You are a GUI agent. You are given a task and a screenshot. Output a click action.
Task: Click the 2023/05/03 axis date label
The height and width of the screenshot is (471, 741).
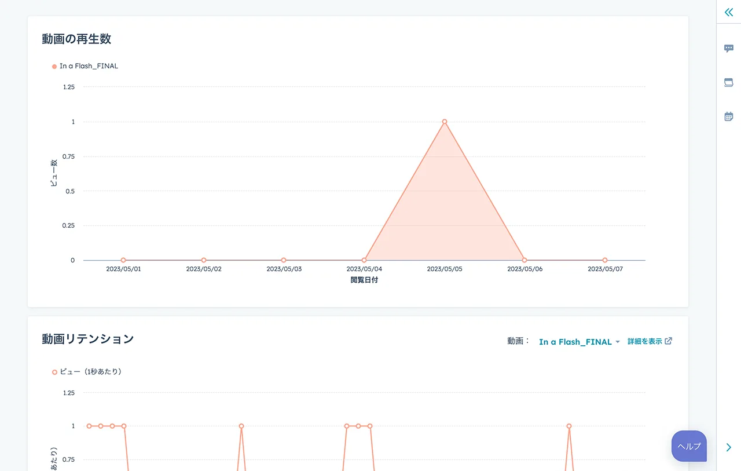[284, 269]
